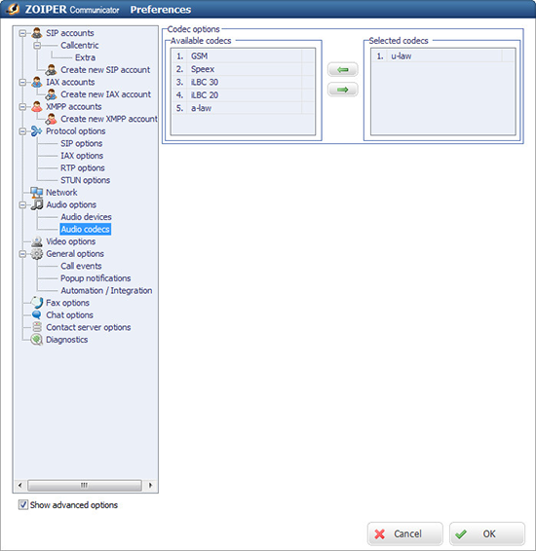Collapse the Protocol options tree node
This screenshot has width=536, height=551.
click(x=22, y=131)
